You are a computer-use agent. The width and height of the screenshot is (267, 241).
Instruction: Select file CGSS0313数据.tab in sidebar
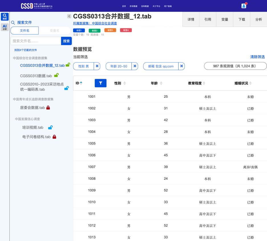point(36,76)
